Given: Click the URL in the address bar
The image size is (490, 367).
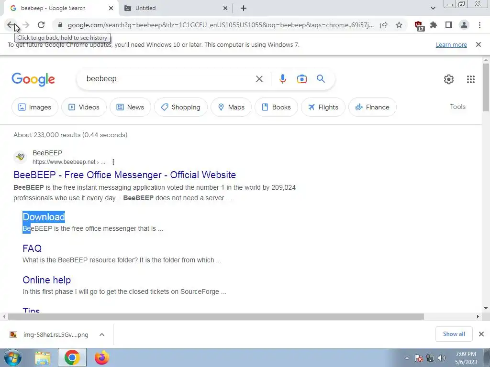Looking at the screenshot, I should [x=220, y=25].
